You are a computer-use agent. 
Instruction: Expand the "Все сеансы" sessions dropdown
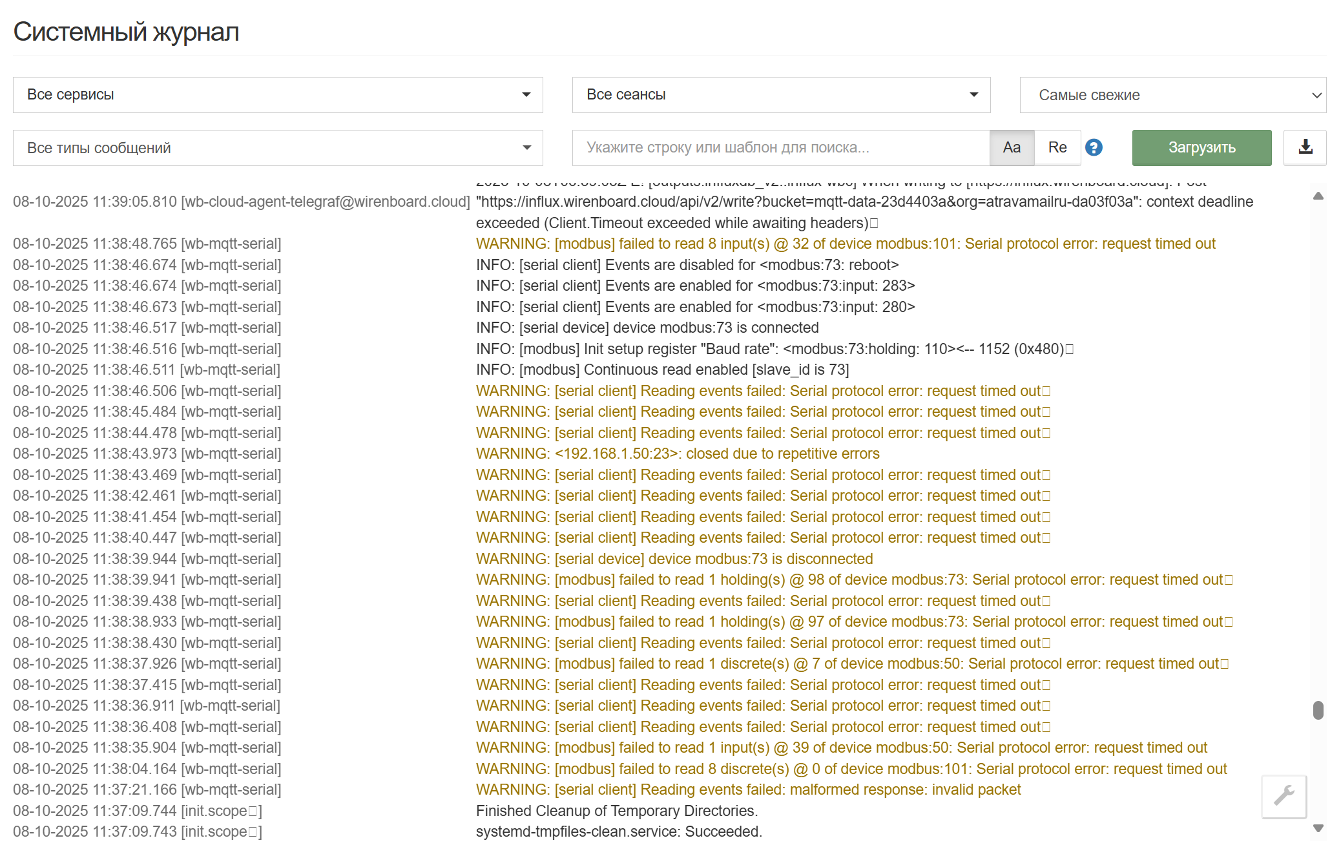[781, 95]
